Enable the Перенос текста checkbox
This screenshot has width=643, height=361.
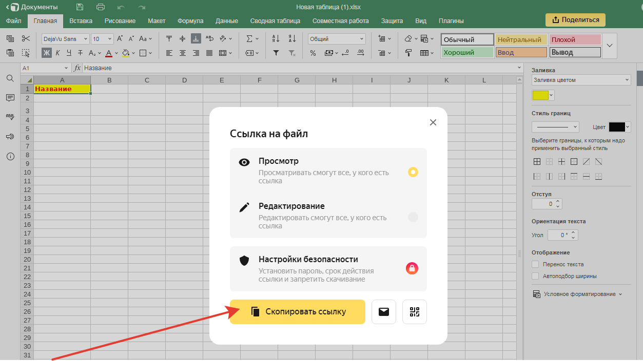click(x=535, y=264)
